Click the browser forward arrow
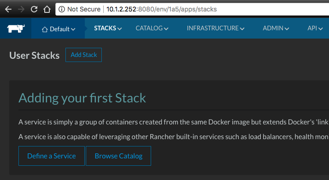This screenshot has height=180, width=329. pyautogui.click(x=21, y=9)
